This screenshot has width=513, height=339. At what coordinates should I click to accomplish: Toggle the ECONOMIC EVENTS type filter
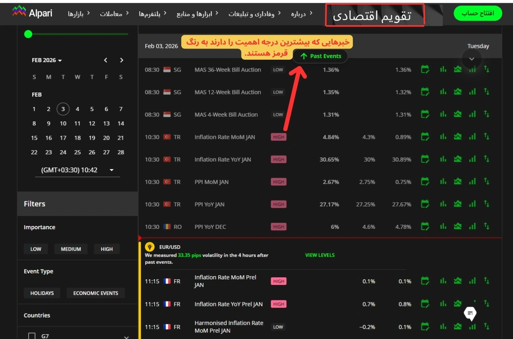pos(96,293)
